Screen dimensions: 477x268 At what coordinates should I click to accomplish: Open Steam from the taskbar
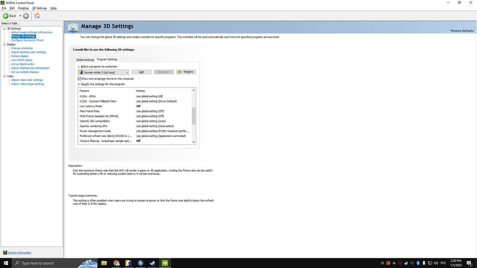[x=152, y=263]
